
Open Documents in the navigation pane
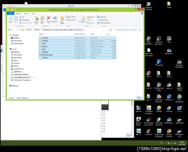coord(17,55)
